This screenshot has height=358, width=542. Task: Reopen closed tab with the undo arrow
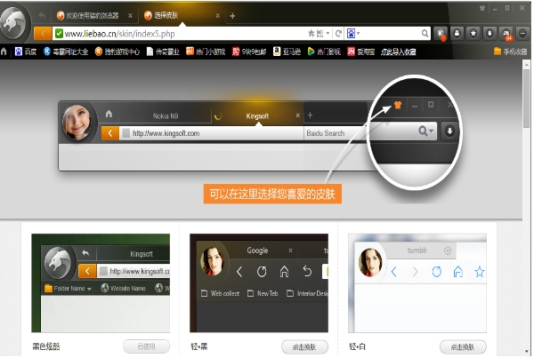pos(43,15)
